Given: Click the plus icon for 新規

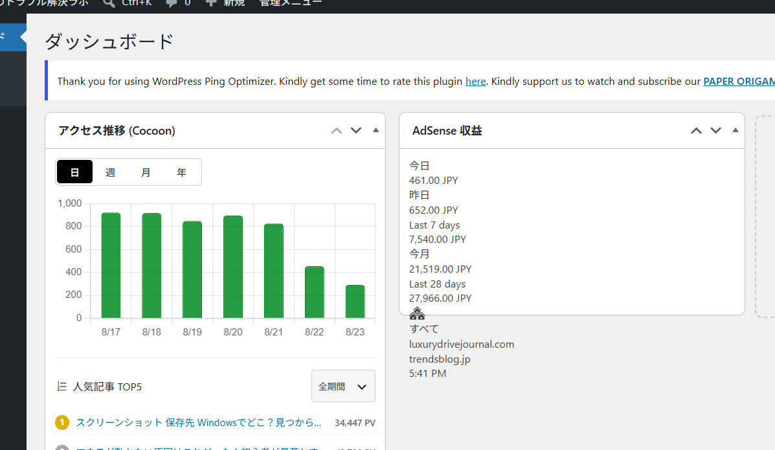Looking at the screenshot, I should [211, 3].
